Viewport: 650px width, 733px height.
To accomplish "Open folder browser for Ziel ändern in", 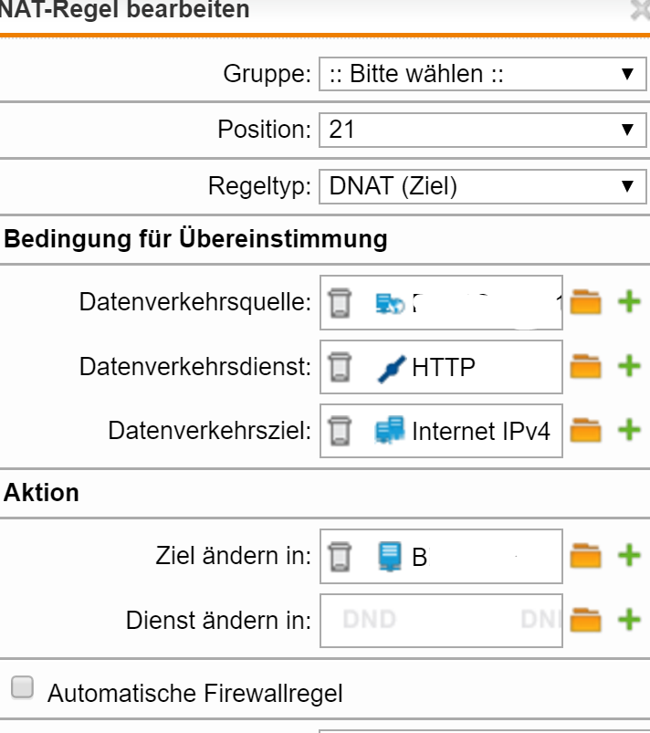I will click(x=585, y=555).
